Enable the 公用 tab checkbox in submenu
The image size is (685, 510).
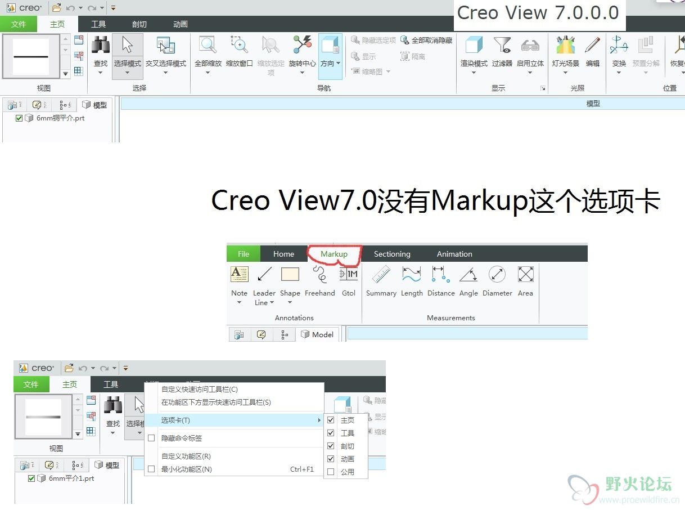(331, 472)
